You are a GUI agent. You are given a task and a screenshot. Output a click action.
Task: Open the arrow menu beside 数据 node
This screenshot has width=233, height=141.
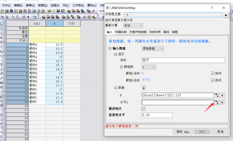pos(144,88)
